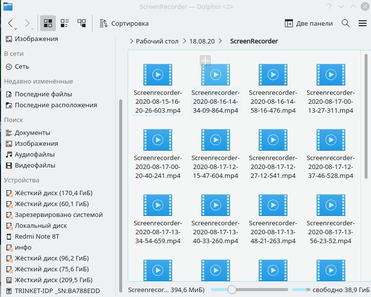Click ScreenRecorder breadcrumb folder name
The height and width of the screenshot is (297, 371).
254,41
